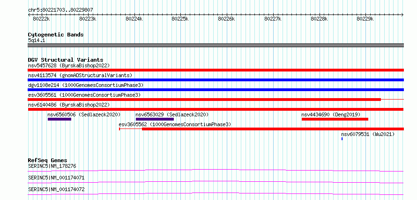Screen dimensions: 417x200
Task: Open esv3605562 (1000GenomesConsortiumPhase3) label
Action: point(175,124)
